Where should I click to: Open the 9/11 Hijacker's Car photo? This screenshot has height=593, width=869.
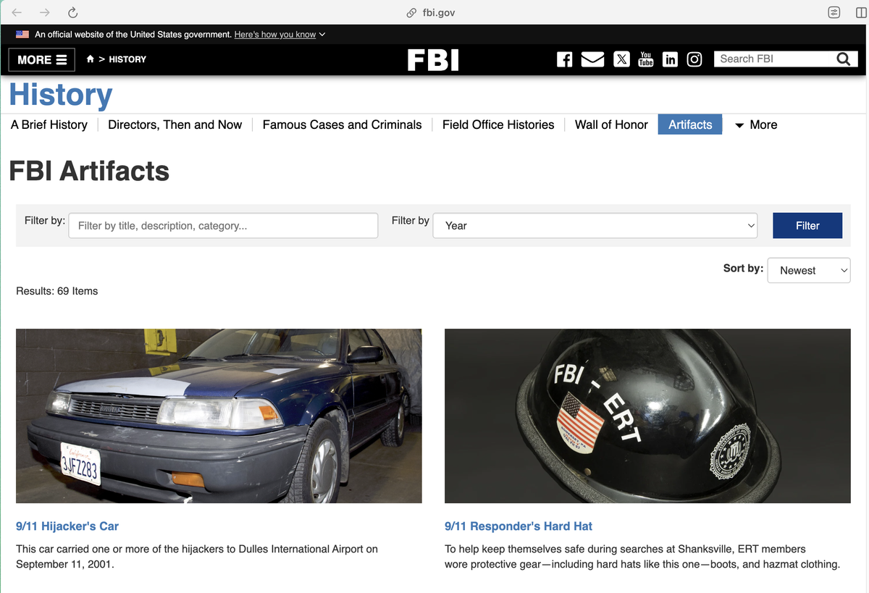[x=219, y=416]
